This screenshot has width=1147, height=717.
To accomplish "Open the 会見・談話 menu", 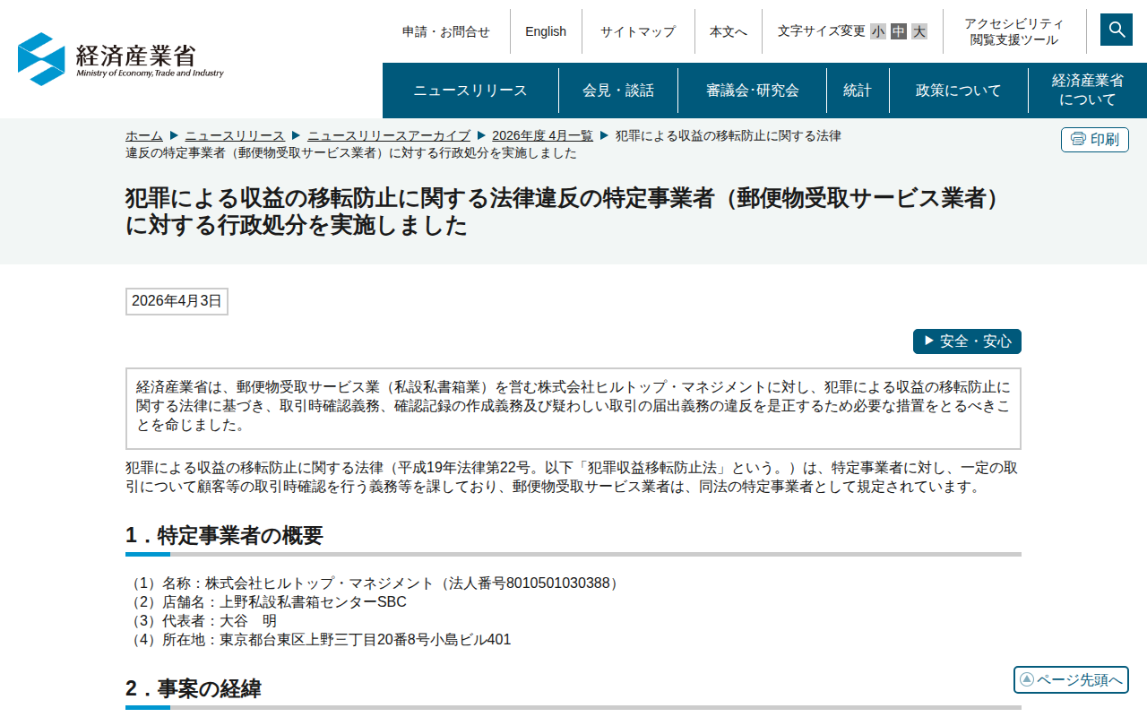I will [x=618, y=91].
